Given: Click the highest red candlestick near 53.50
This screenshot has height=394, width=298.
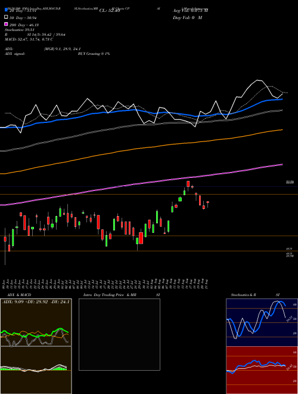Looking at the screenshot, I should [188, 184].
